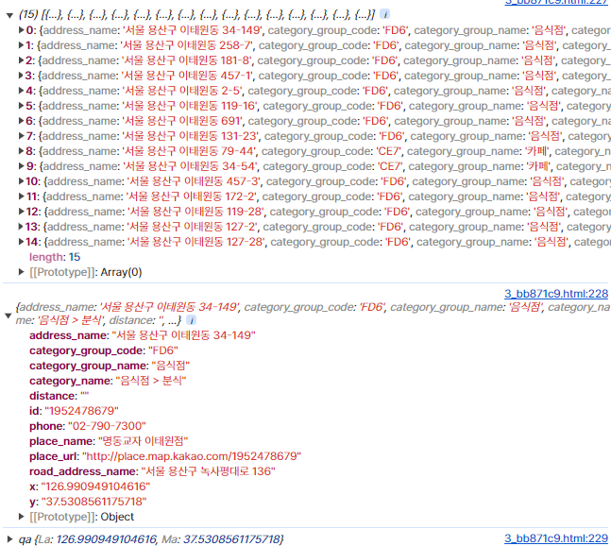This screenshot has width=611, height=546.
Task: Select the distance empty string property
Action: [59, 396]
